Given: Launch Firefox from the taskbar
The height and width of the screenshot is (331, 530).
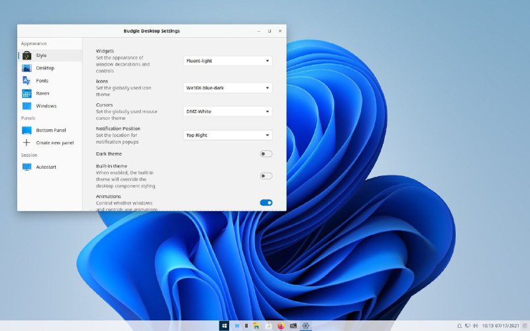Looking at the screenshot, I should [281, 326].
